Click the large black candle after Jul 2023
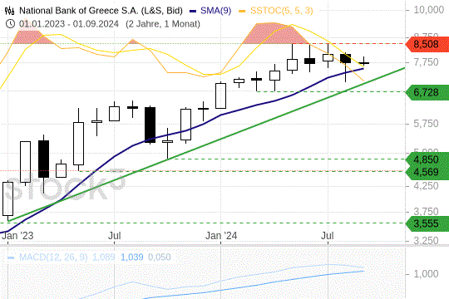Screen dimensions: 449x299 tap(150, 125)
